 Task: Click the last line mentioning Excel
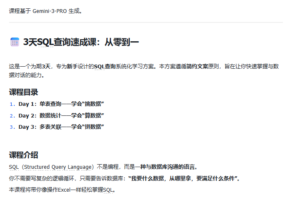point(62,190)
